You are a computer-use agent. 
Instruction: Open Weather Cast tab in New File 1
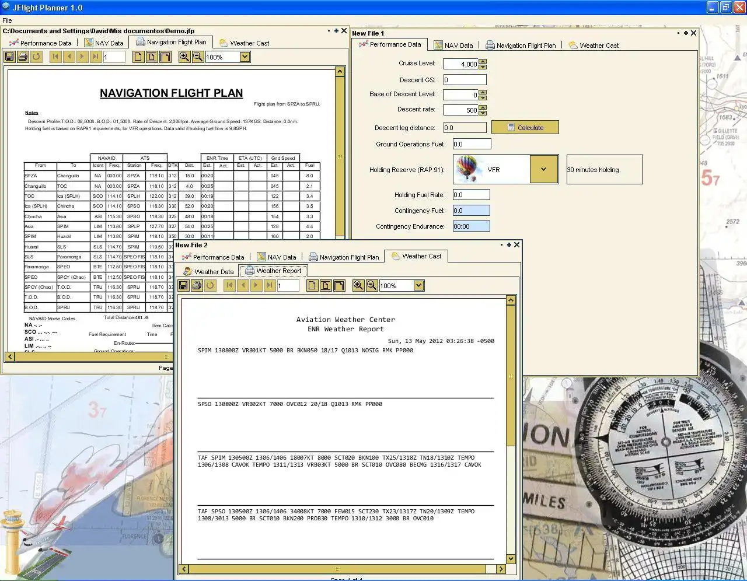tap(594, 45)
